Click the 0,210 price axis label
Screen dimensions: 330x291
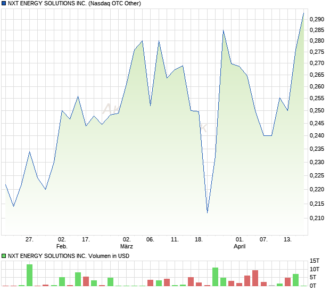coord(317,218)
